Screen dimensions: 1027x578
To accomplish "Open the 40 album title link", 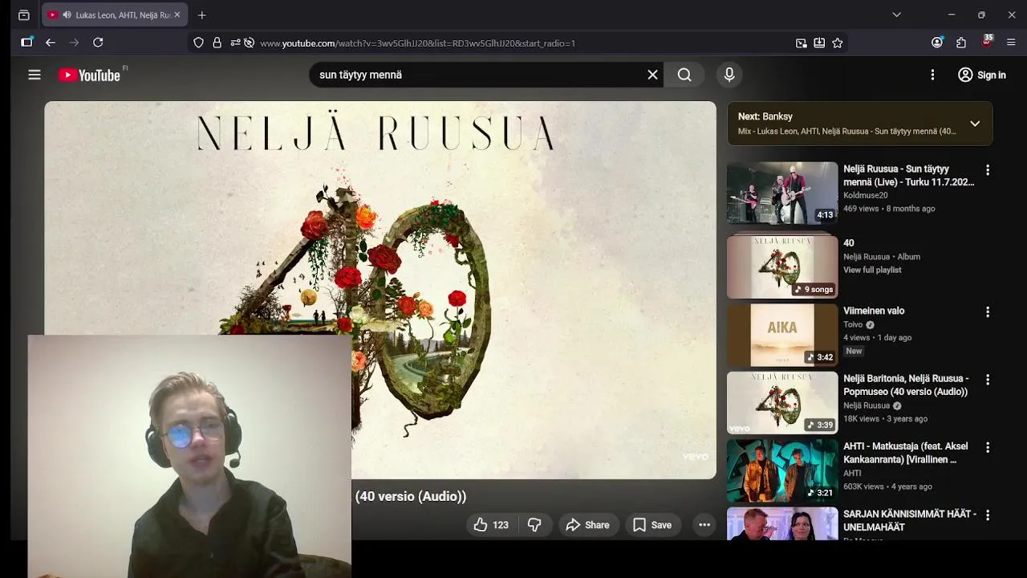I will 849,243.
